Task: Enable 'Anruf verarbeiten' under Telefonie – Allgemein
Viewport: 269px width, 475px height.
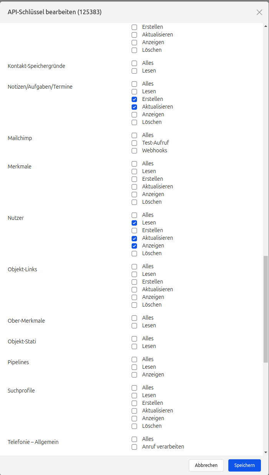Action: 134,447
